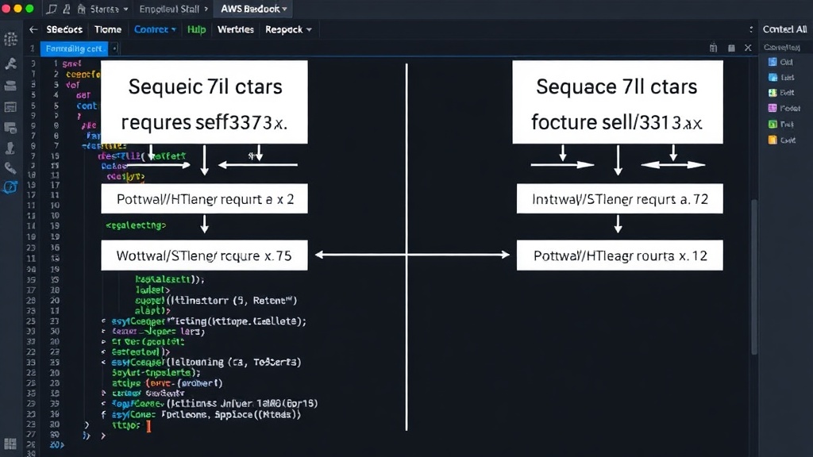Open the AWS Bedook dropdown tab
813x457 pixels.
[253, 9]
